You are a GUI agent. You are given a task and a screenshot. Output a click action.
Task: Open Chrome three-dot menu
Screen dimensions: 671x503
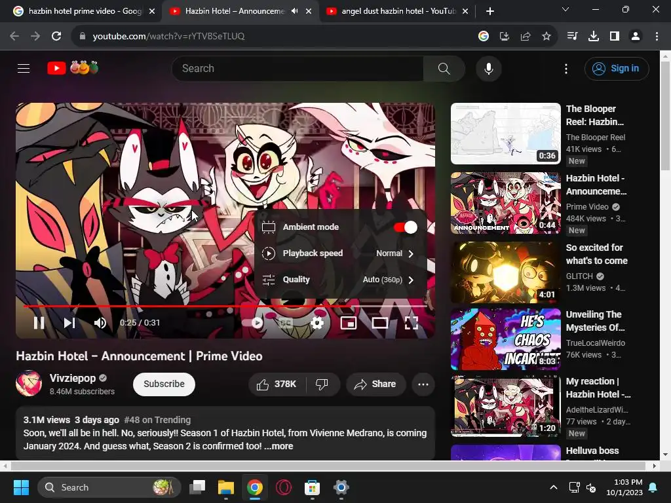[x=657, y=37]
